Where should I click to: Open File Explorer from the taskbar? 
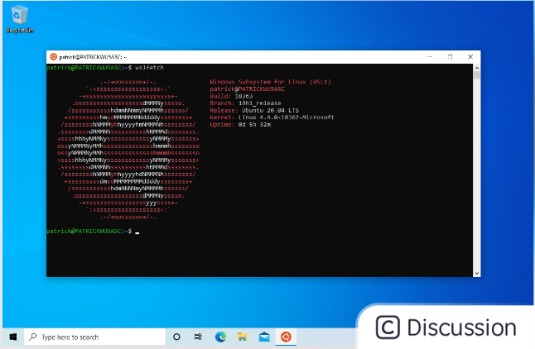click(x=243, y=337)
